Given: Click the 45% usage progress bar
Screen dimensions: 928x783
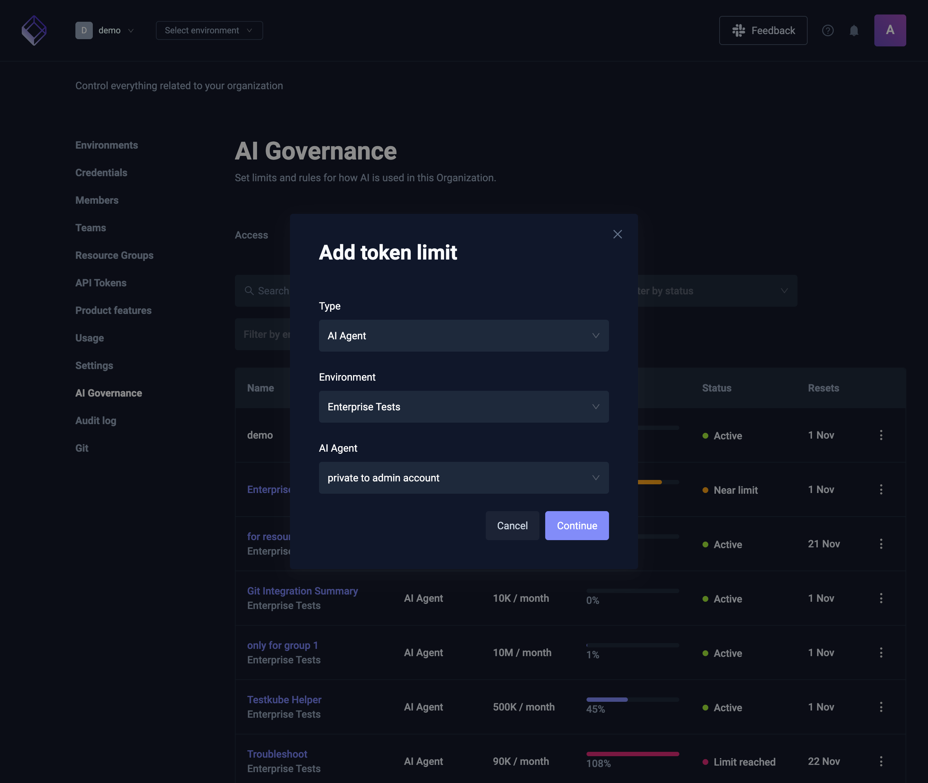Looking at the screenshot, I should coord(633,700).
